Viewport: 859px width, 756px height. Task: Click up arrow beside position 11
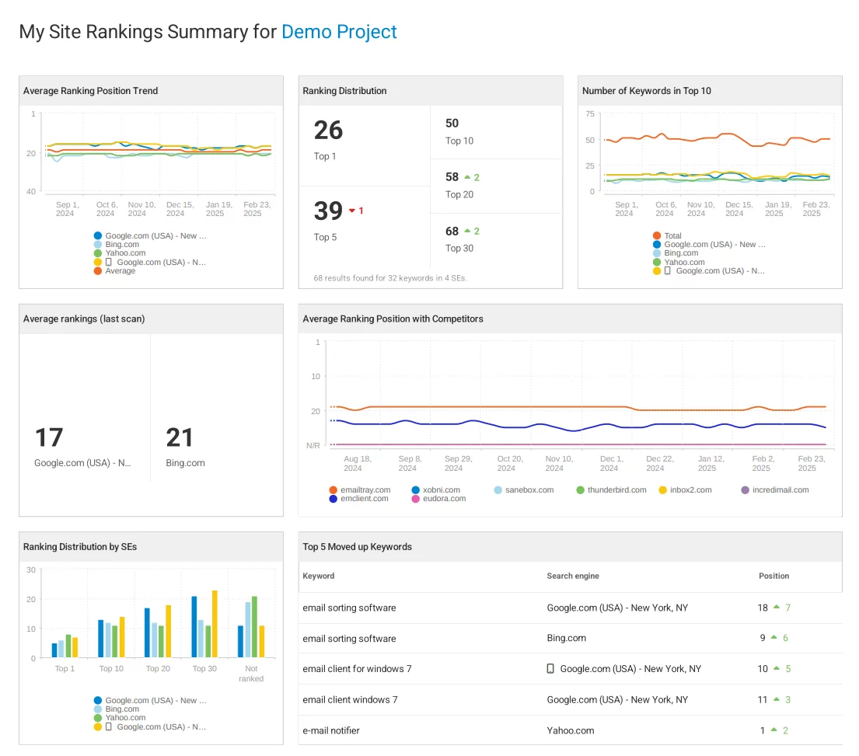777,699
